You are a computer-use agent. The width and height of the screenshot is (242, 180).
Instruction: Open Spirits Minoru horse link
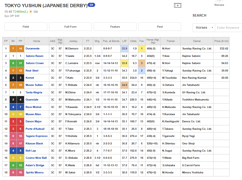coord(35,173)
